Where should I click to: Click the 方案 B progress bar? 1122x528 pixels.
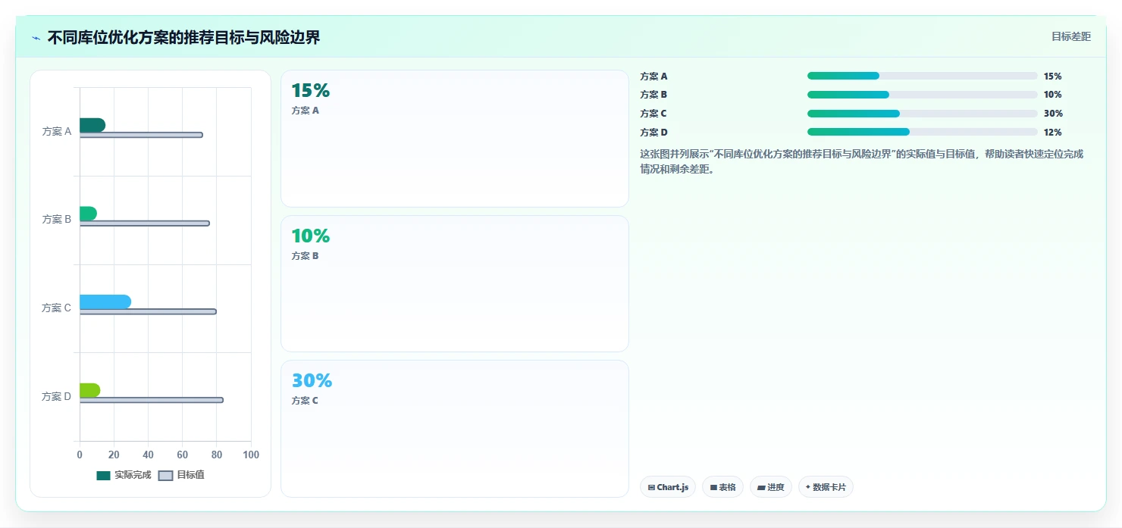pos(922,95)
